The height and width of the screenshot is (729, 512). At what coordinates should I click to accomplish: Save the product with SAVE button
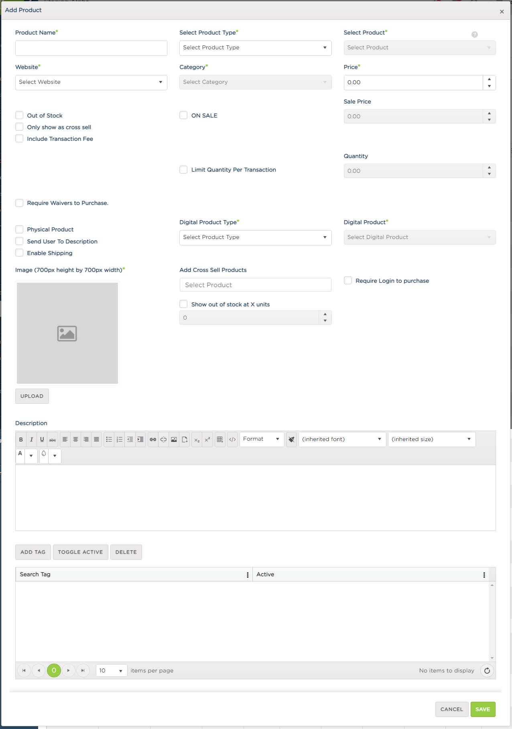483,709
